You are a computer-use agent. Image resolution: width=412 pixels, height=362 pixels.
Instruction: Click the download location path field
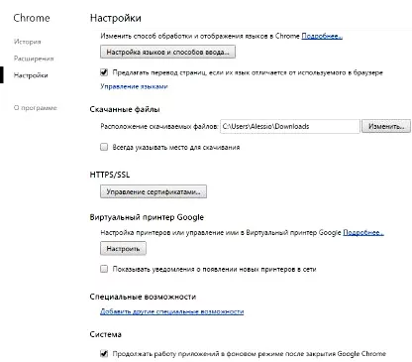tap(290, 126)
